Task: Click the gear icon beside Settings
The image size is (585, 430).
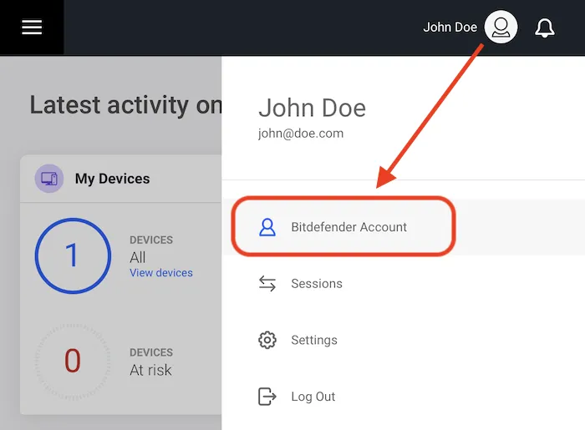Action: click(x=267, y=340)
